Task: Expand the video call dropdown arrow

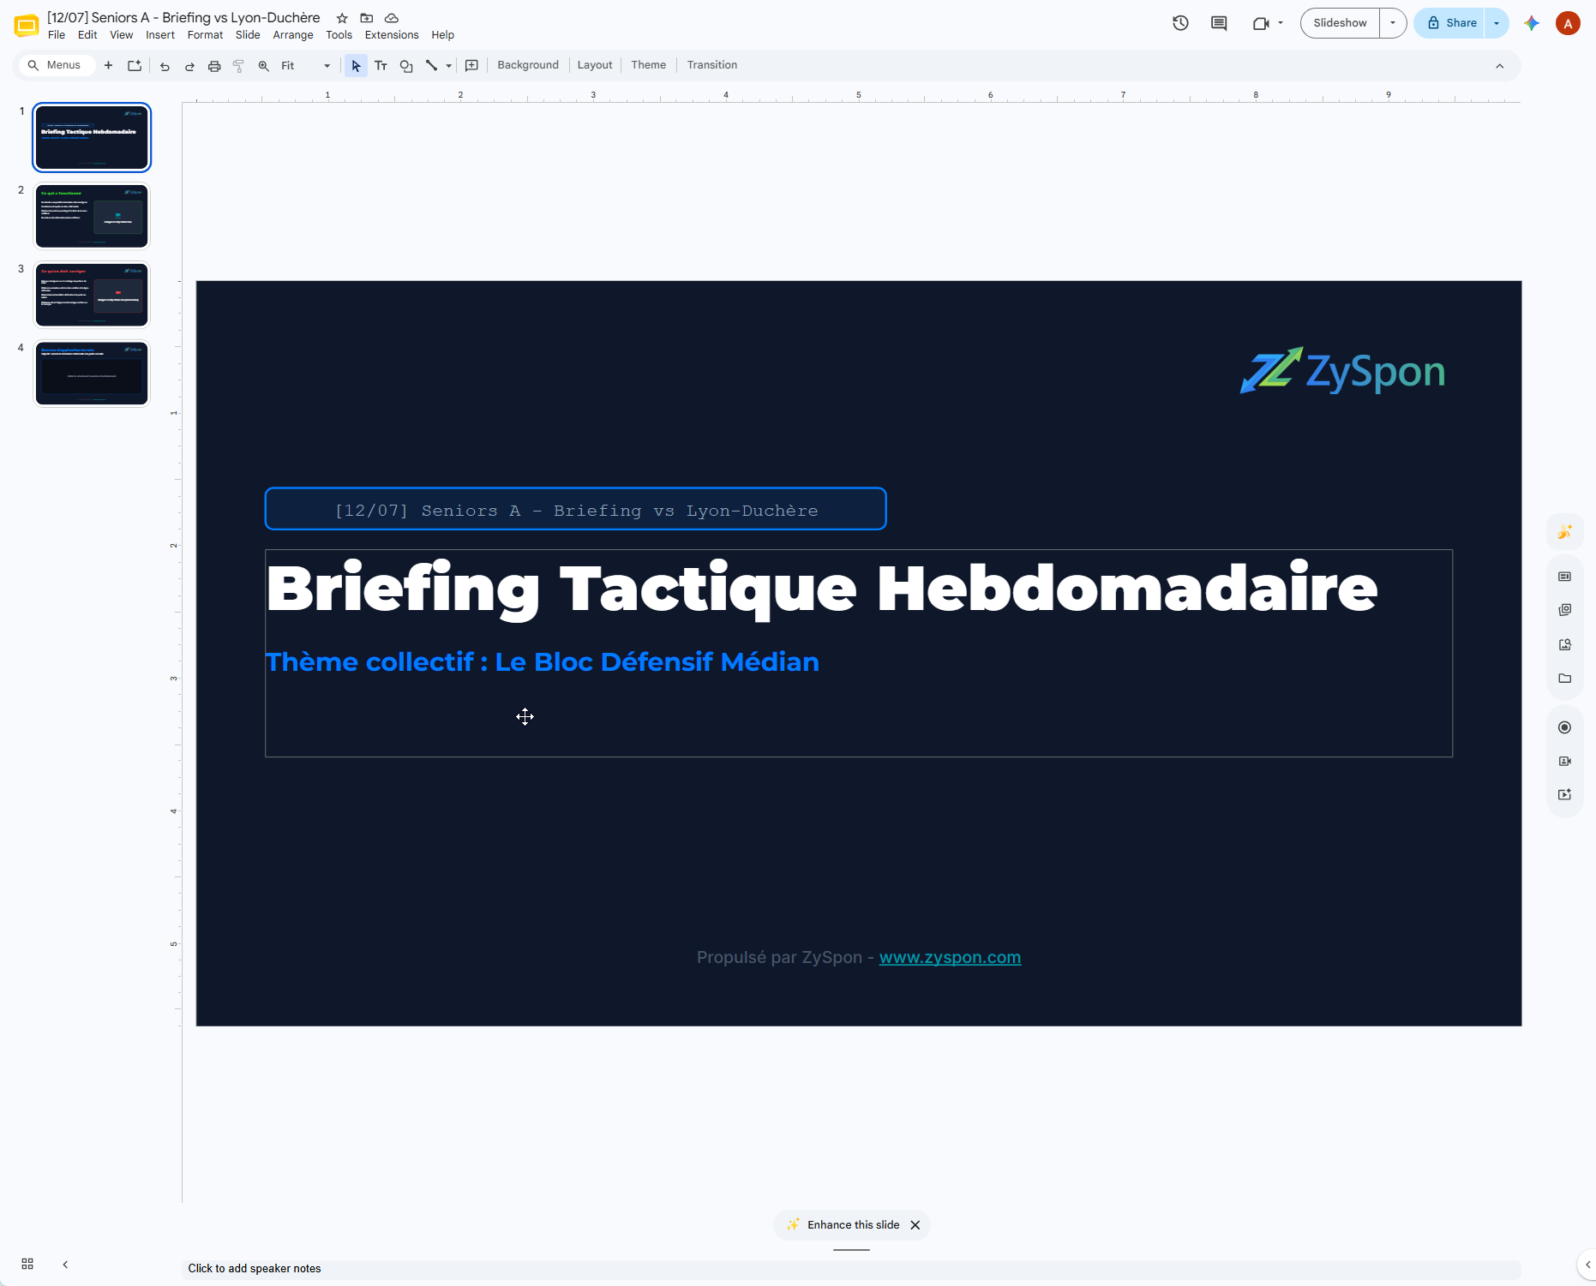Action: pyautogui.click(x=1281, y=23)
